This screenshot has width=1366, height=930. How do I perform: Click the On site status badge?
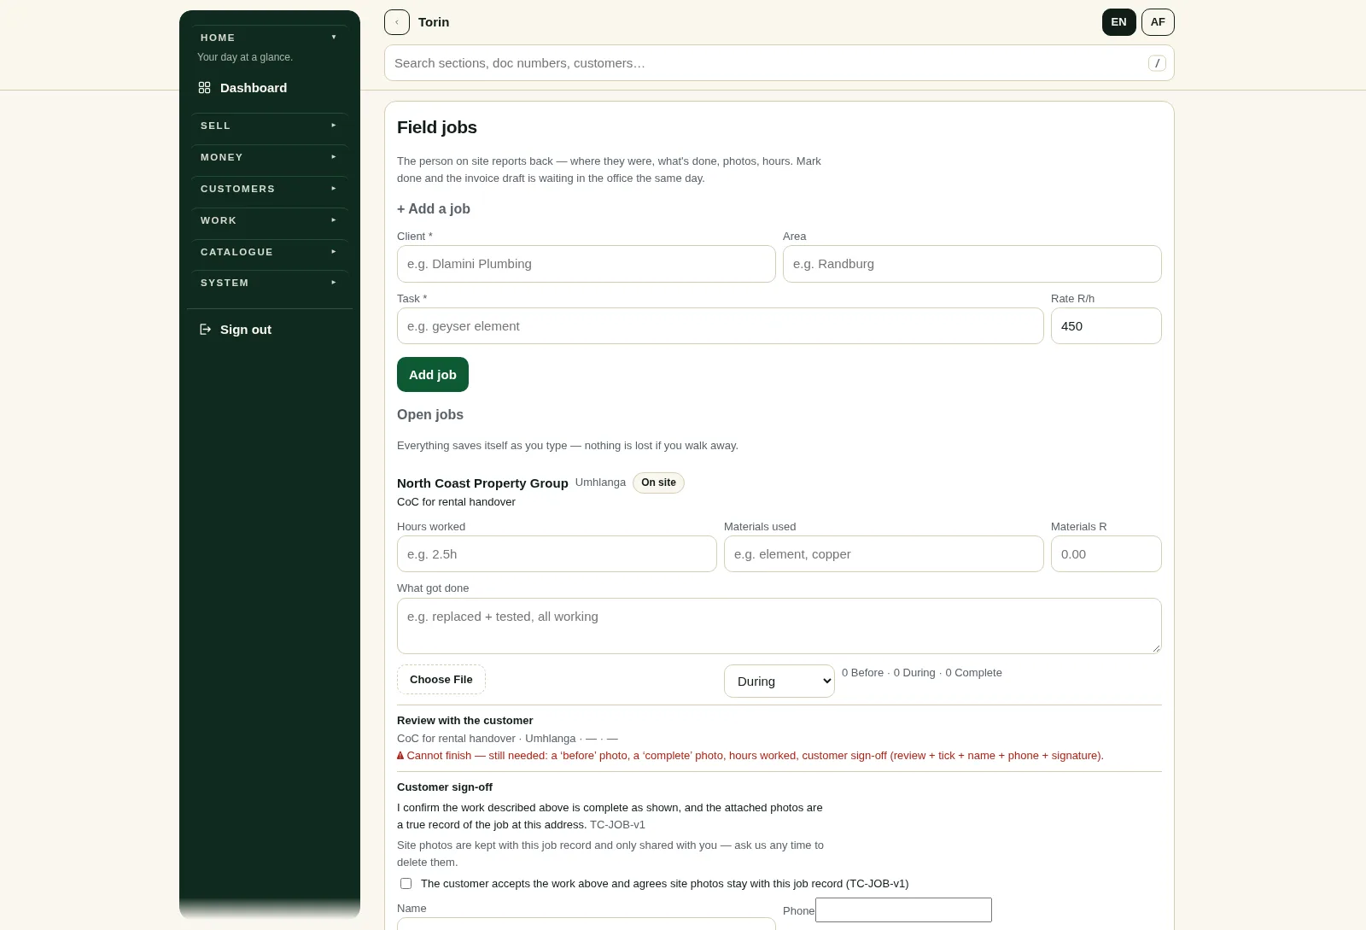click(x=658, y=483)
